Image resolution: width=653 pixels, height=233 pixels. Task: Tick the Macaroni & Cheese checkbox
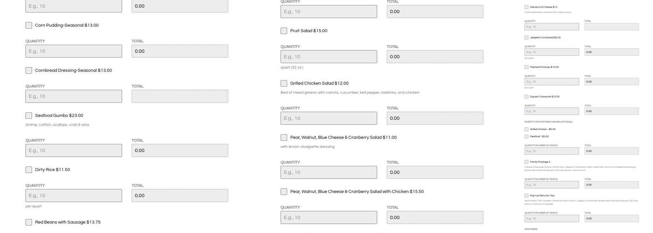[527, 7]
